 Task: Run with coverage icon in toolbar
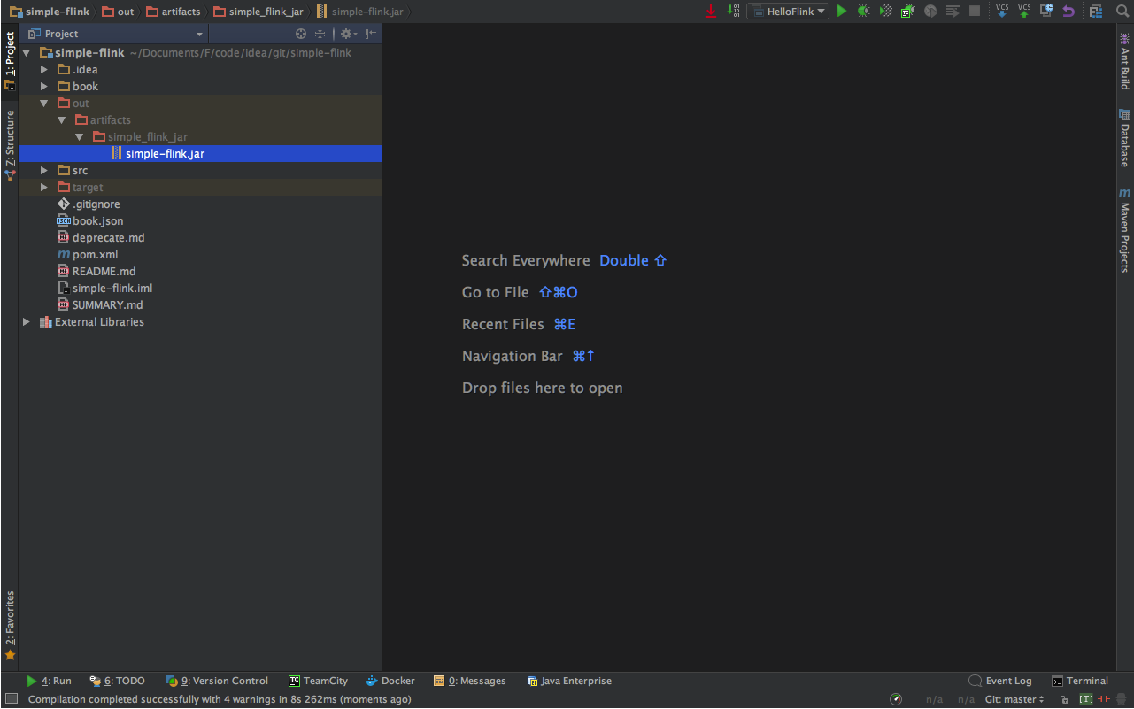(x=885, y=11)
